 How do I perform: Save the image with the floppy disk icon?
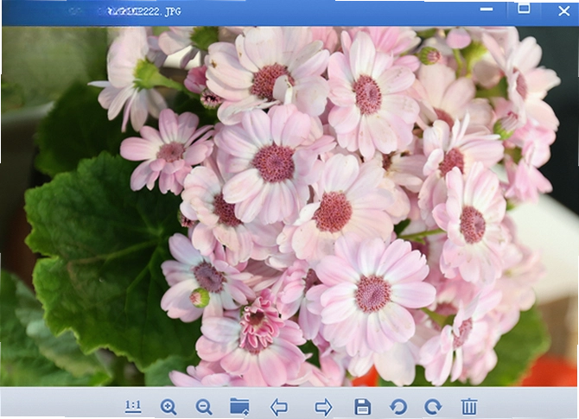tap(363, 407)
